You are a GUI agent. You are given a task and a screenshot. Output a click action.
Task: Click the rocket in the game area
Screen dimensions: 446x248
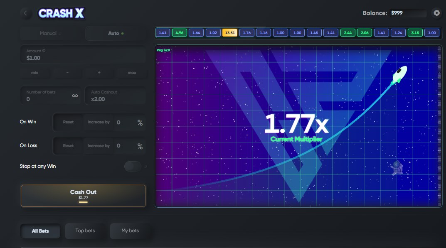[x=399, y=75]
